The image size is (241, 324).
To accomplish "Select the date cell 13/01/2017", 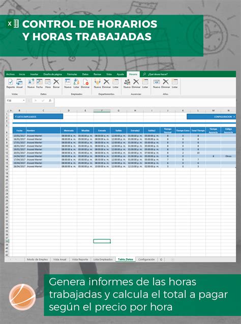I will tap(19, 136).
